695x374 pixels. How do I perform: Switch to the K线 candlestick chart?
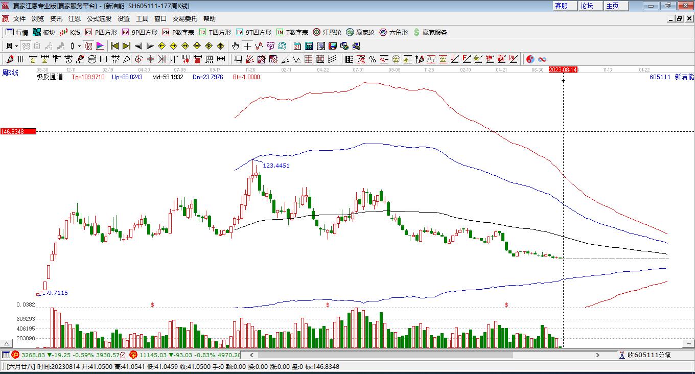coord(70,32)
